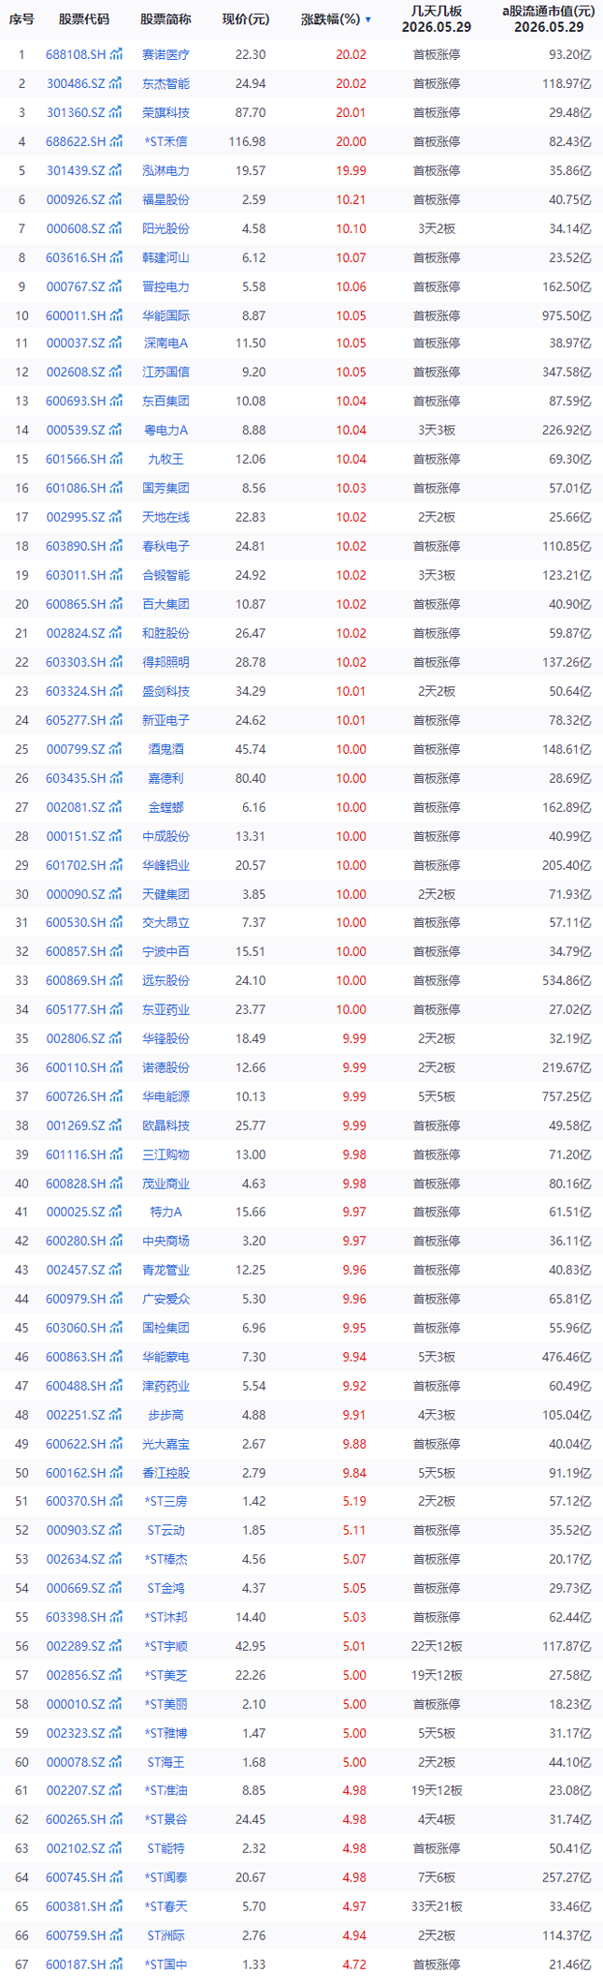Click the chart icon for 600011.SH
This screenshot has height=1978, width=603.
pos(116,315)
